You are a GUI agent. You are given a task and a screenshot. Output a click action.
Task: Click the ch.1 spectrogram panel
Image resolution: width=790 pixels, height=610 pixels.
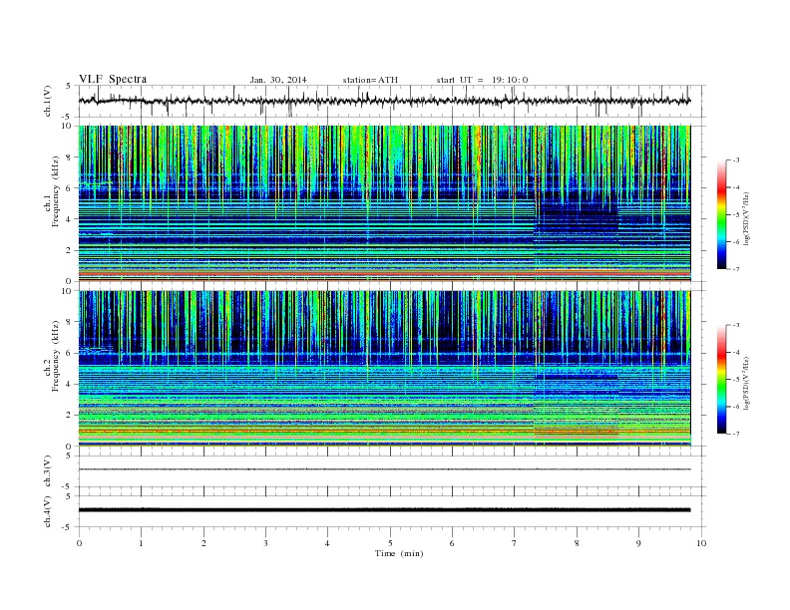pos(384,203)
